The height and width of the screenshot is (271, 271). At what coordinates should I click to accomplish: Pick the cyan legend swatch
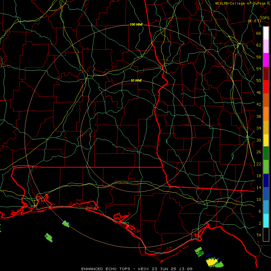point(266,221)
